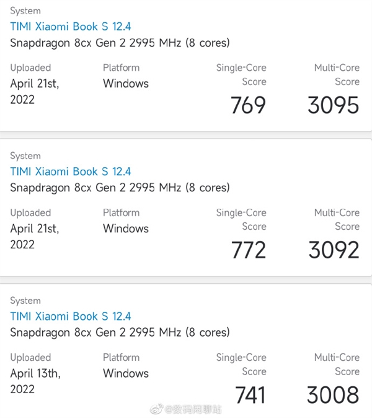372x418 pixels.
Task: Open the Xiaomi Book S link scoring 772
Action: coord(71,171)
